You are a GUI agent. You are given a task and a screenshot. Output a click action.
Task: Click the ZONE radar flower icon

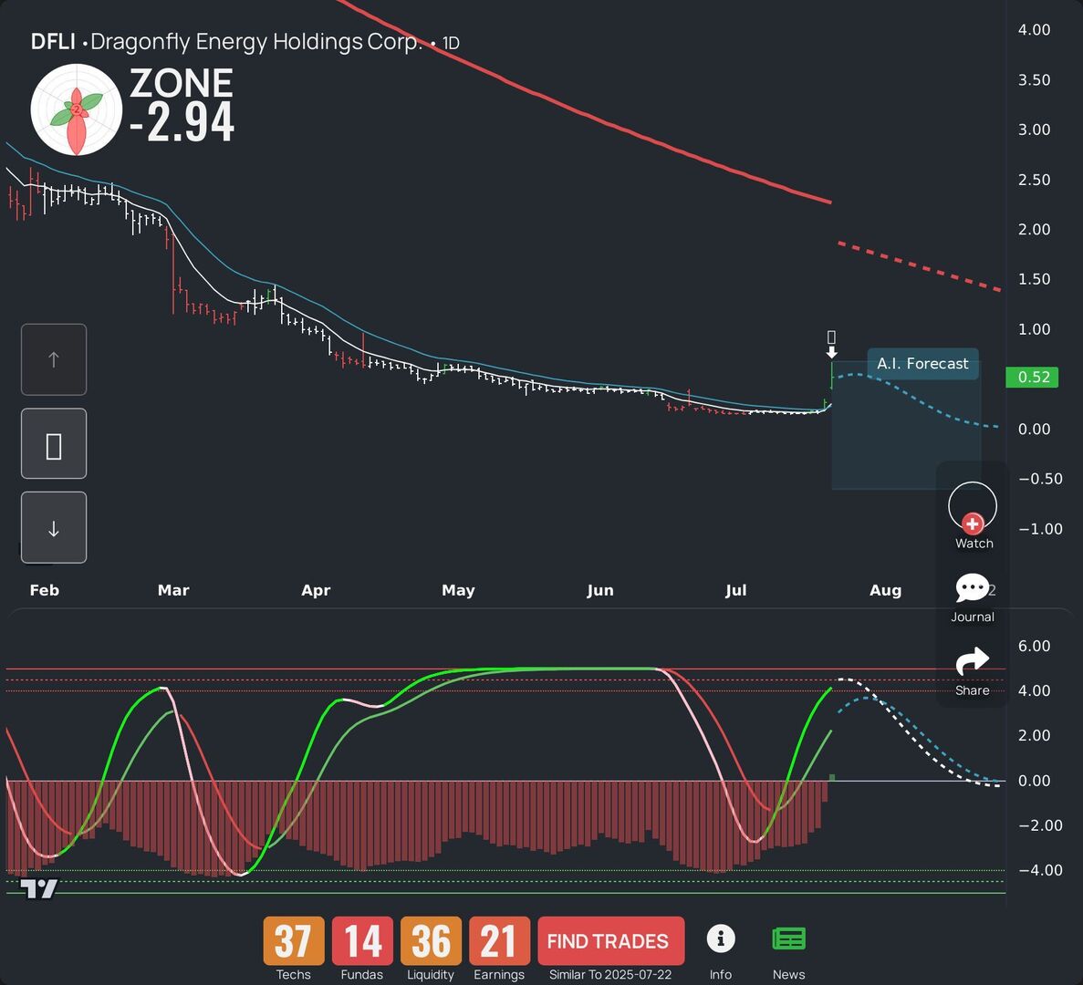(77, 109)
